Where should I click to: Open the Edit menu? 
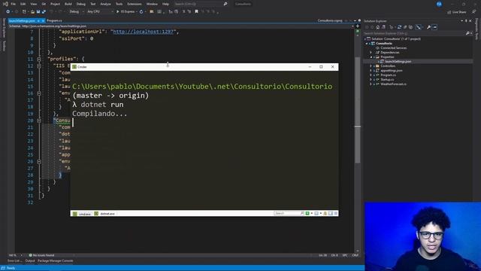pyautogui.click(x=23, y=4)
